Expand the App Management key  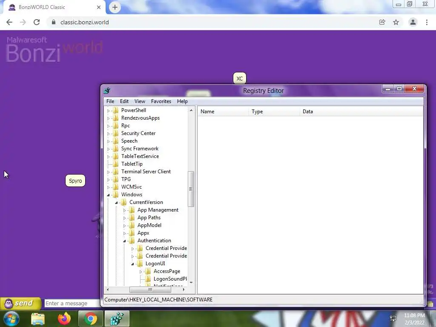pos(124,210)
